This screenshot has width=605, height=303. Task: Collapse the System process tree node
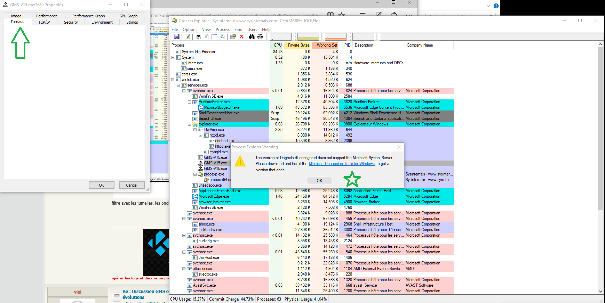coord(173,57)
